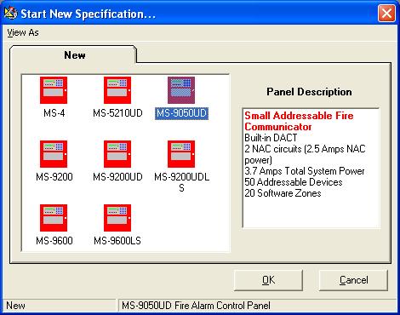Confirm selection with OK button
The image size is (400, 315).
[x=268, y=280]
